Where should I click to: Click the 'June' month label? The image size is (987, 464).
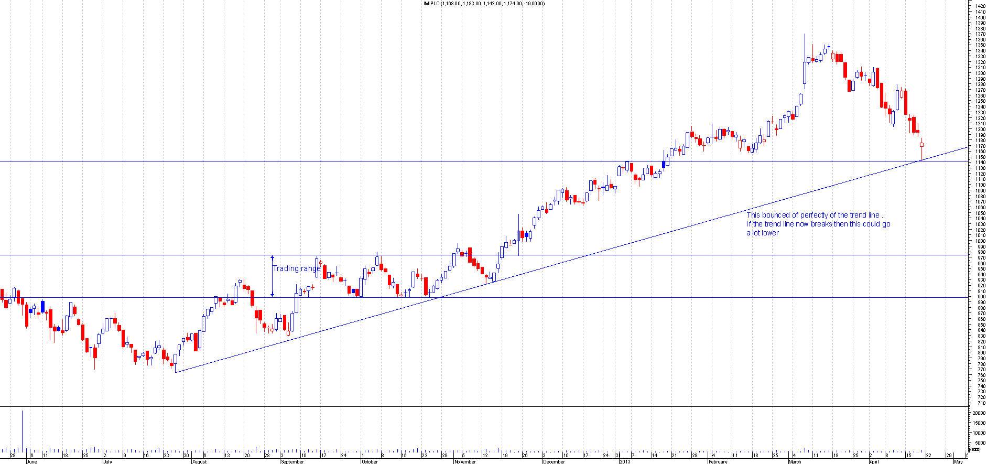coord(31,462)
